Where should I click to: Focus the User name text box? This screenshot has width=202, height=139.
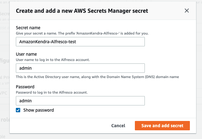80,68
